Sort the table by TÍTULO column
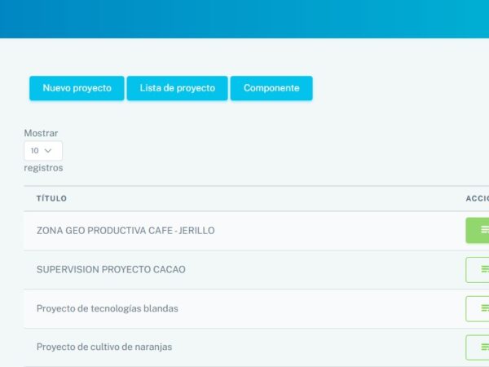Image resolution: width=489 pixels, height=367 pixels. [51, 198]
